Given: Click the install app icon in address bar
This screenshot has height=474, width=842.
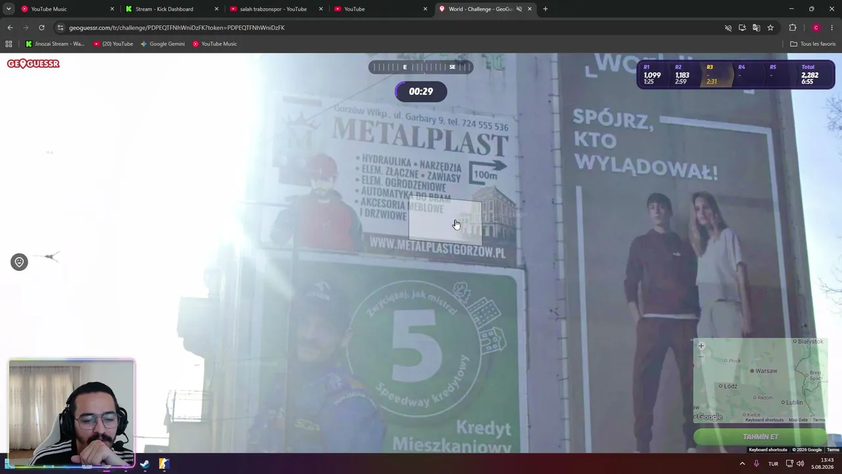Looking at the screenshot, I should [x=742, y=28].
